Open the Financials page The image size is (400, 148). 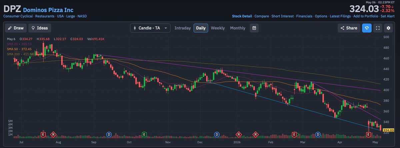(304, 16)
